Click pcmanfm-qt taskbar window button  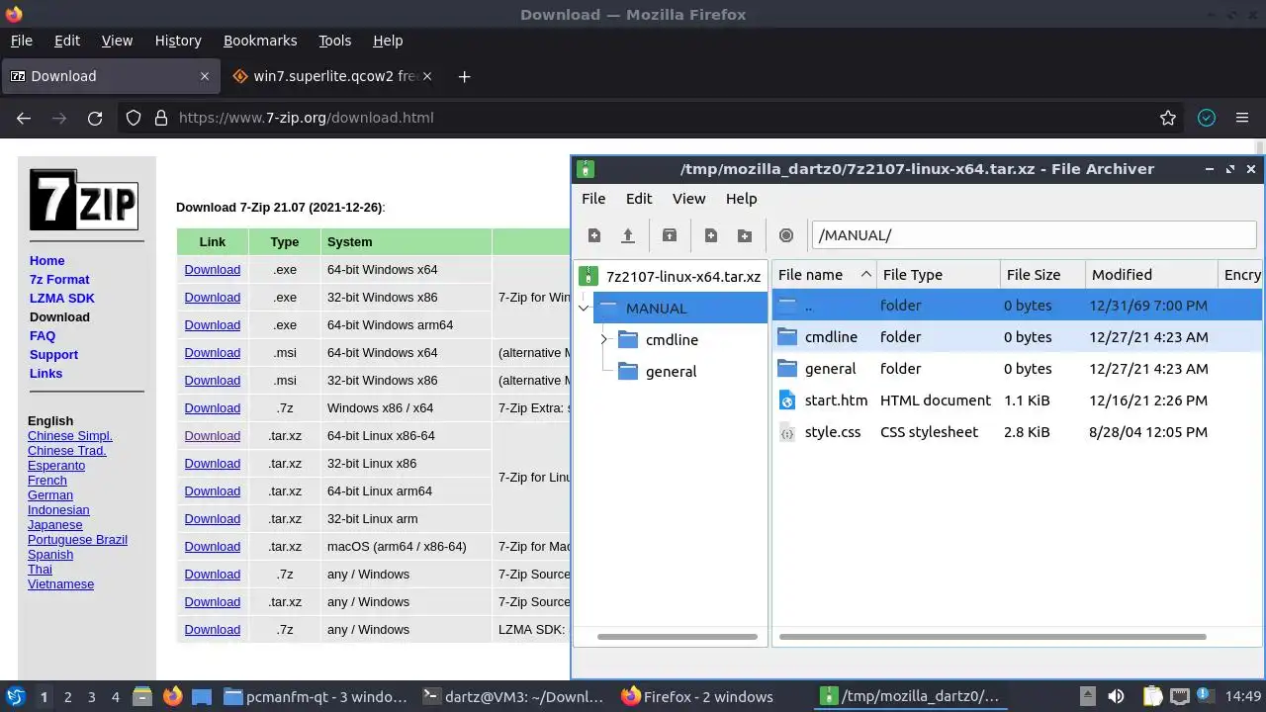coord(316,697)
